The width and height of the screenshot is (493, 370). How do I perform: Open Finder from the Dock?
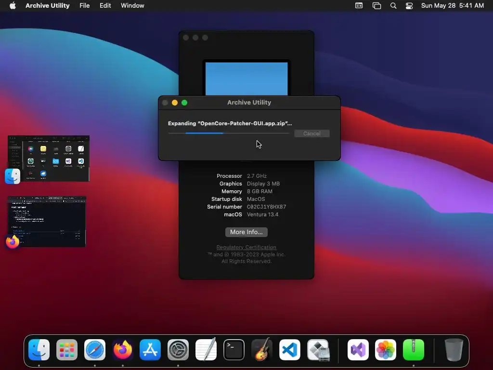(x=39, y=350)
